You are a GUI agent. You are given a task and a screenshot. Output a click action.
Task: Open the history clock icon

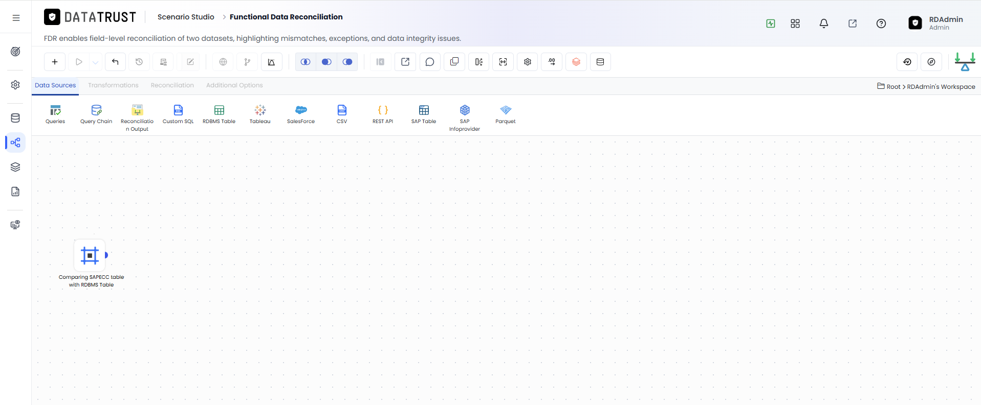pyautogui.click(x=139, y=62)
